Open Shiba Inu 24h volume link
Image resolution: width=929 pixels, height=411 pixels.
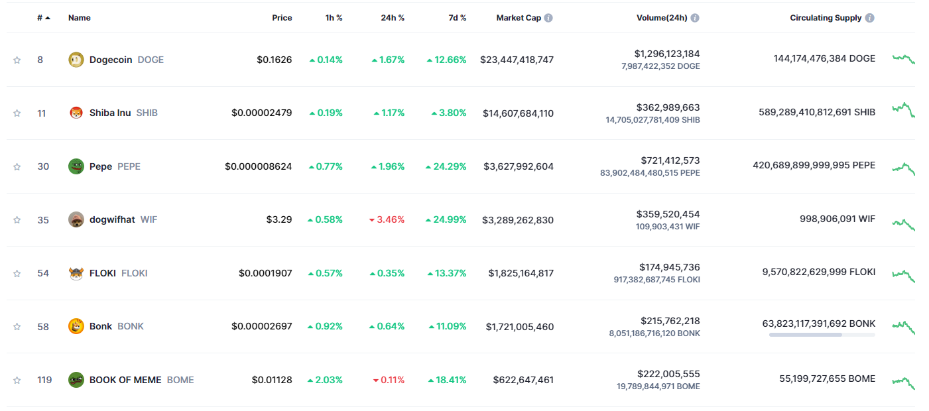667,107
